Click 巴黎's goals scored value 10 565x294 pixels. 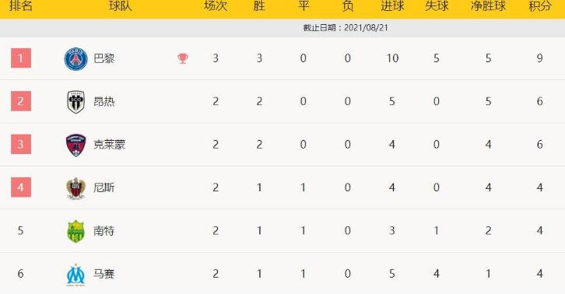click(x=392, y=58)
